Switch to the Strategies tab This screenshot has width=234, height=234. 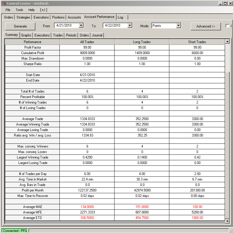click(23, 17)
